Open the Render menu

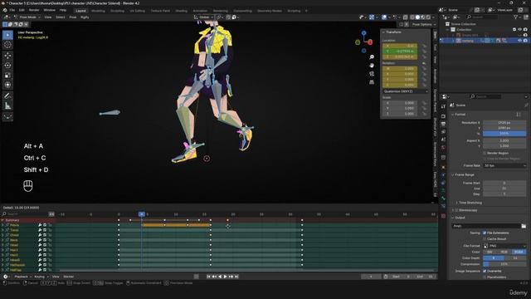34,10
